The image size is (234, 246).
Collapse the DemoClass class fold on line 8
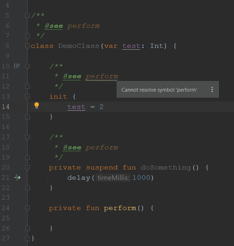coord(27,46)
